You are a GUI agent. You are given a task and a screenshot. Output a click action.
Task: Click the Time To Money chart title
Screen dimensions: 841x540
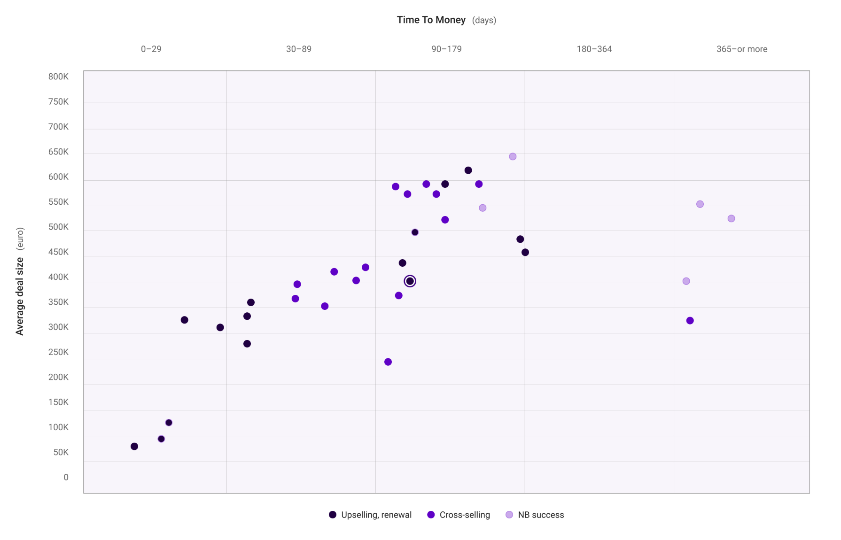431,20
